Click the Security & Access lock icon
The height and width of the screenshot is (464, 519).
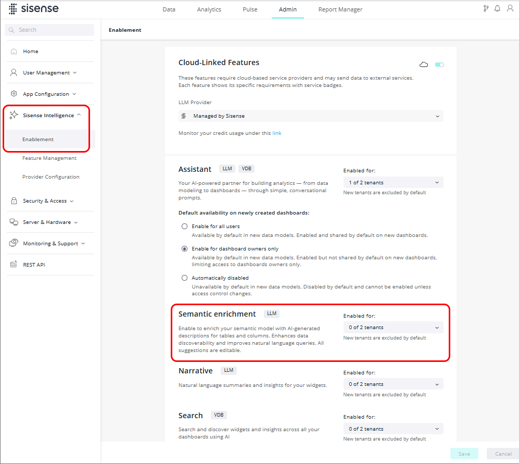coord(14,200)
